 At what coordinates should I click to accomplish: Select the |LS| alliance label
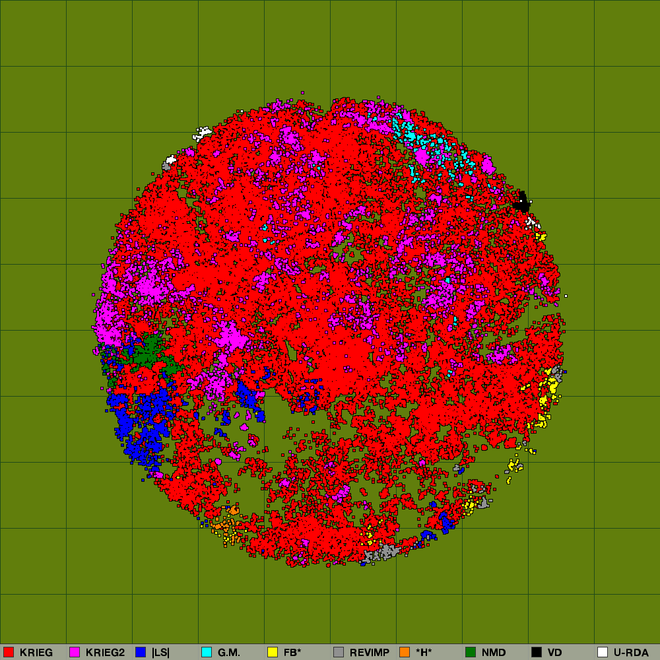click(x=160, y=653)
